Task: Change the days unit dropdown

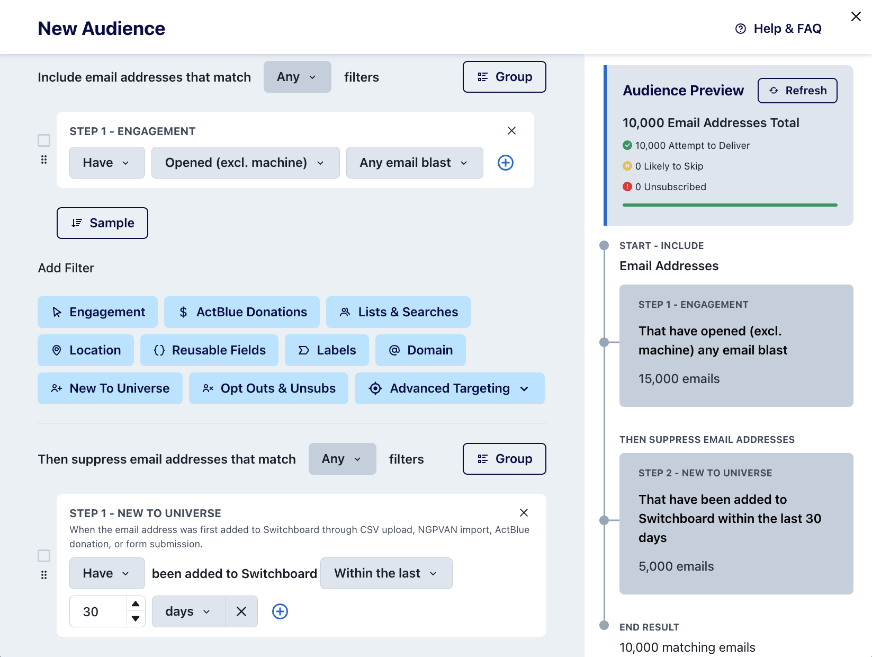Action: (187, 611)
